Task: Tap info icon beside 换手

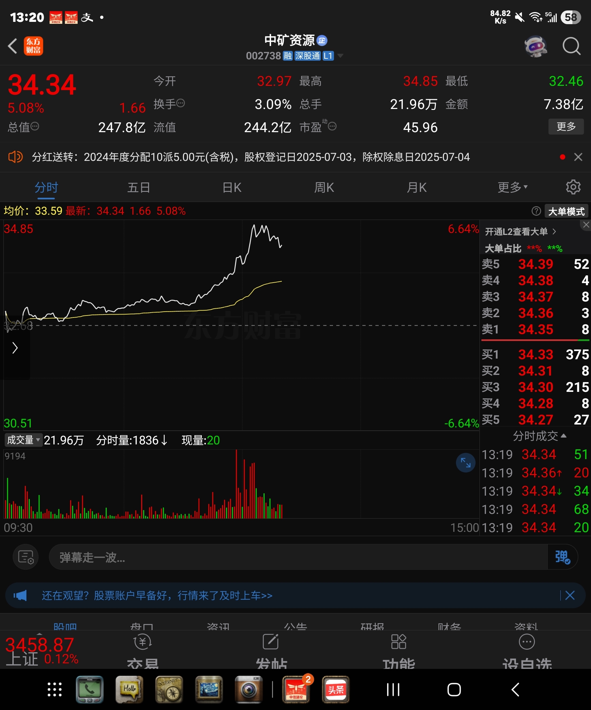Action: point(181,103)
